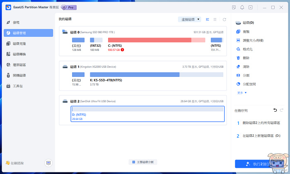290x174 pixels.
Task: Click the 磁碟 2 SanDisk drive icon
Action: tap(65, 101)
